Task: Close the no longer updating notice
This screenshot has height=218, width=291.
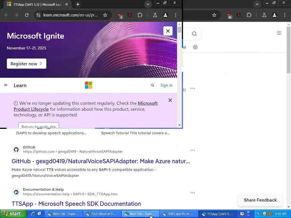Action: click(x=170, y=100)
